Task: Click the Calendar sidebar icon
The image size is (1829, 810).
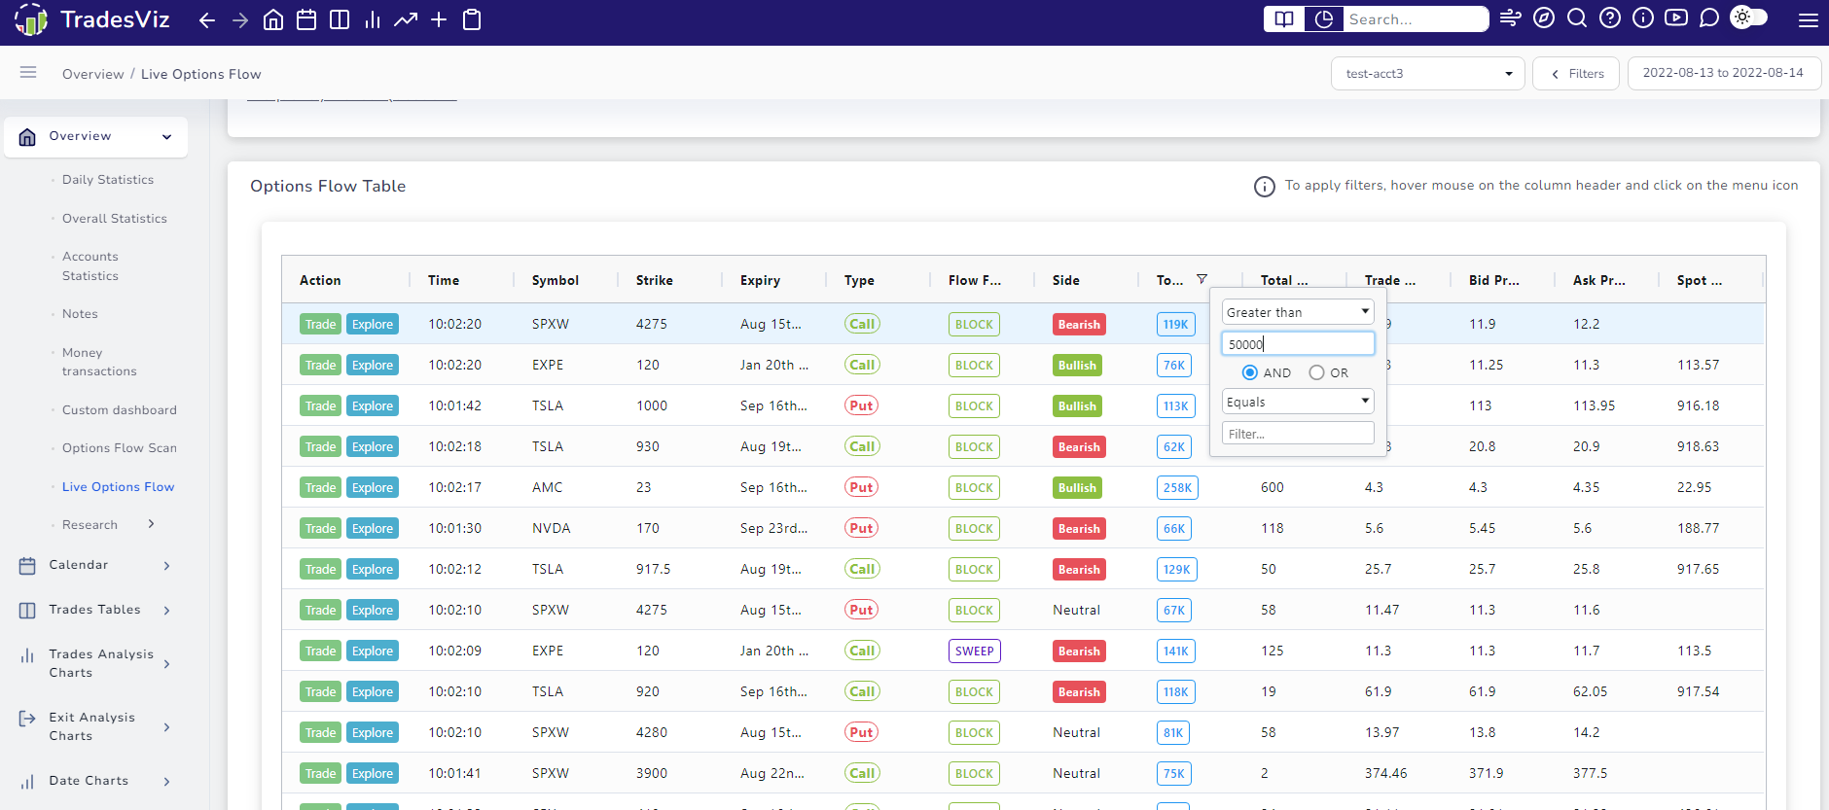Action: [27, 566]
